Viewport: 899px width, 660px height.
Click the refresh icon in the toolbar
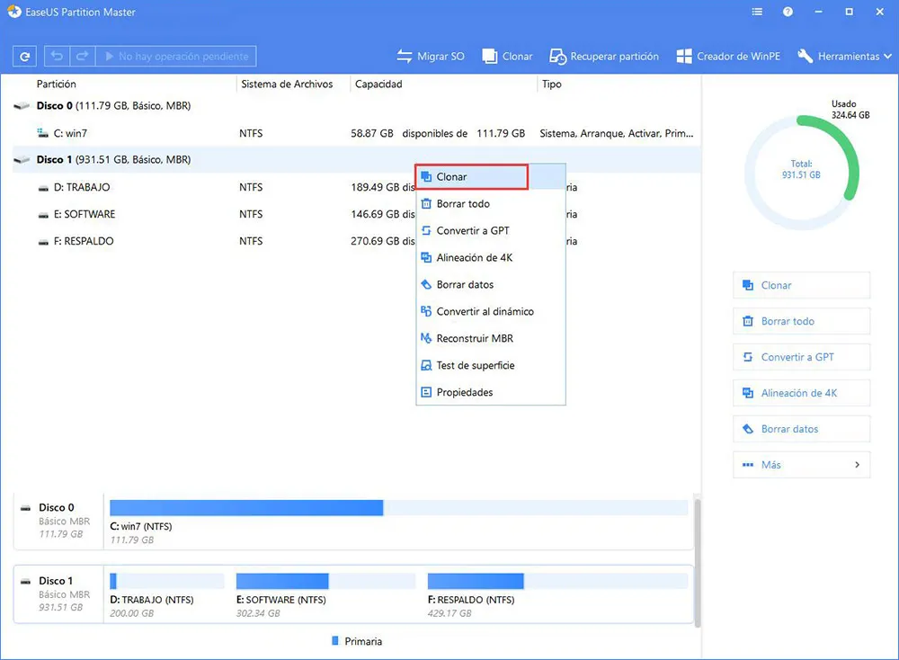pos(24,56)
